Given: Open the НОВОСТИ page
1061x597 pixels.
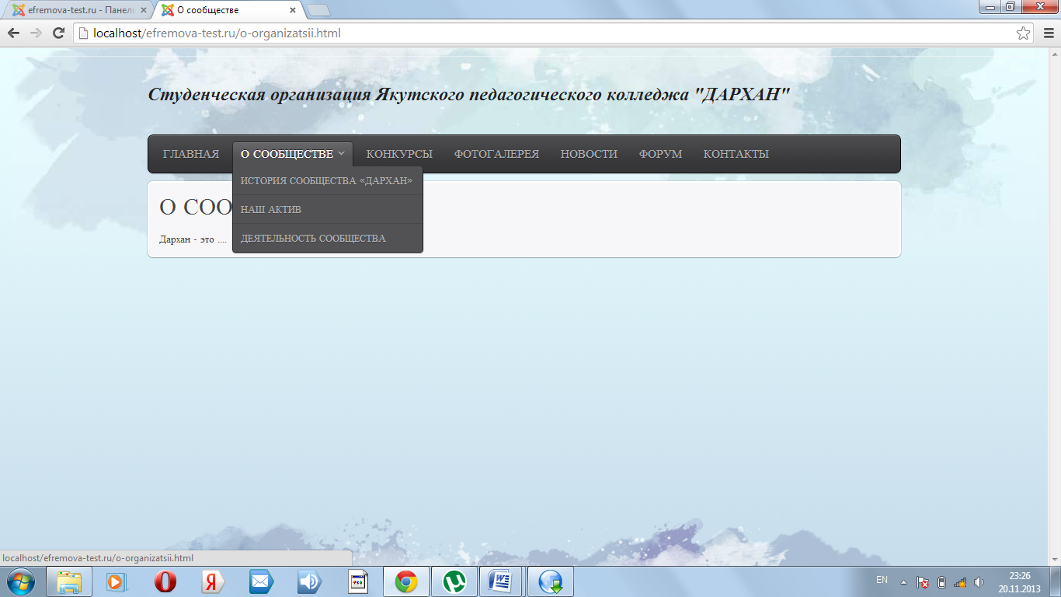Looking at the screenshot, I should (x=589, y=154).
